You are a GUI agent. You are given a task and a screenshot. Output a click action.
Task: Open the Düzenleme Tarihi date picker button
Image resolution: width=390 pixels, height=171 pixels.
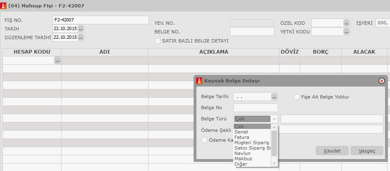tap(81, 37)
